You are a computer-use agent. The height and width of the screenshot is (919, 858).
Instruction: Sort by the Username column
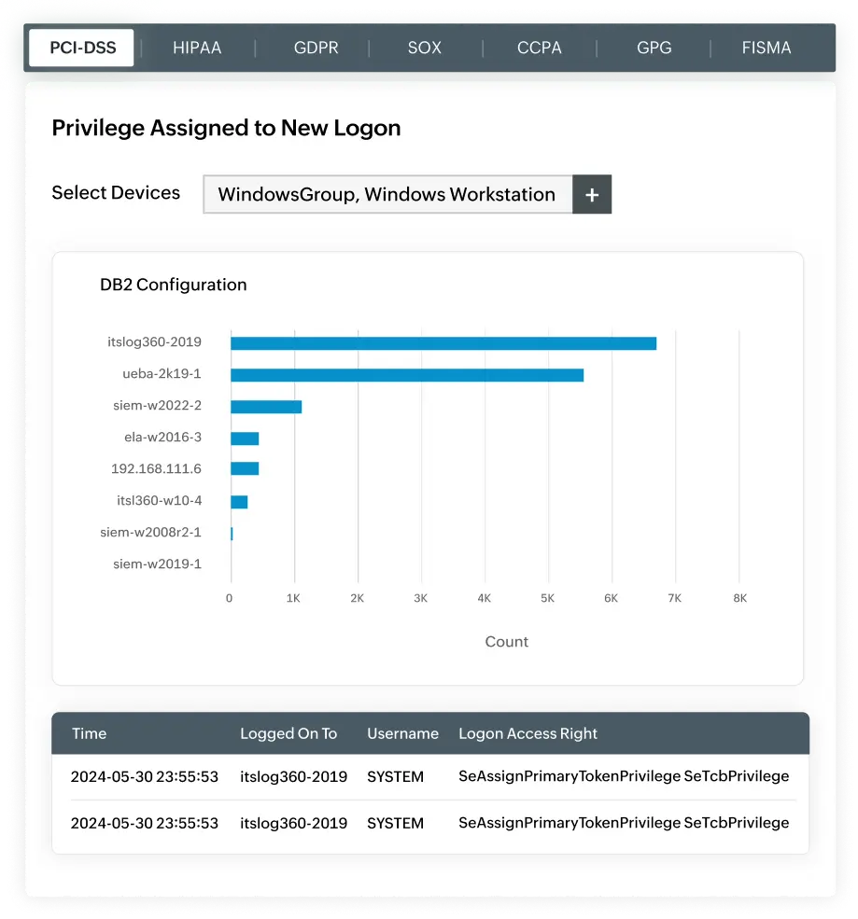coord(402,733)
